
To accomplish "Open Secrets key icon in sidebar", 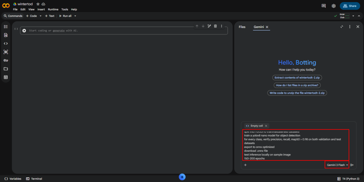I will (6, 60).
